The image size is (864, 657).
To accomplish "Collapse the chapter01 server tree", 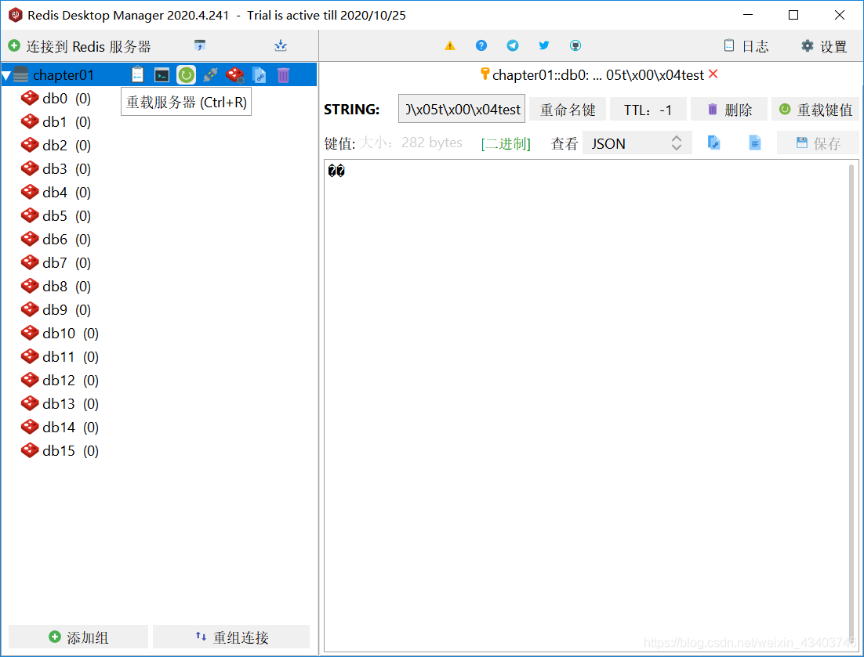I will pyautogui.click(x=8, y=74).
